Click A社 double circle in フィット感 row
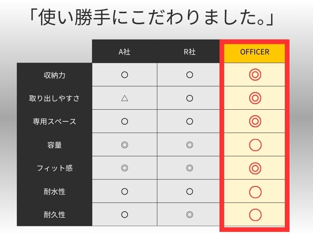The width and height of the screenshot is (313, 235). pos(124,168)
